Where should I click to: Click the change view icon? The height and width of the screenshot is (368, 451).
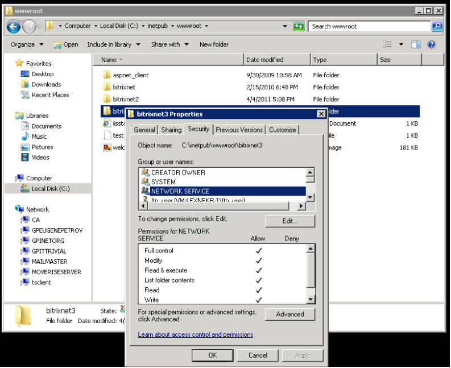387,44
